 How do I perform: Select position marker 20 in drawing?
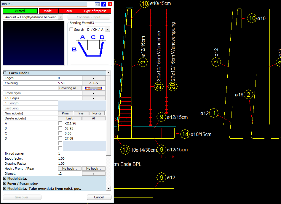(173, 87)
